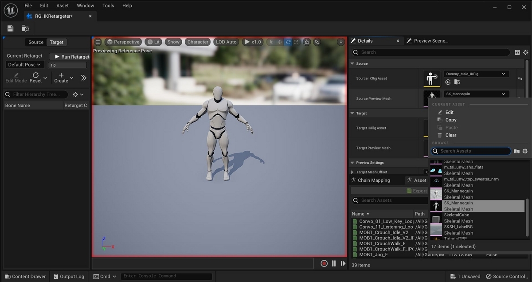Open the Dummy_Male_IKRig asset dropdown
Image resolution: width=532 pixels, height=282 pixels.
(x=476, y=74)
